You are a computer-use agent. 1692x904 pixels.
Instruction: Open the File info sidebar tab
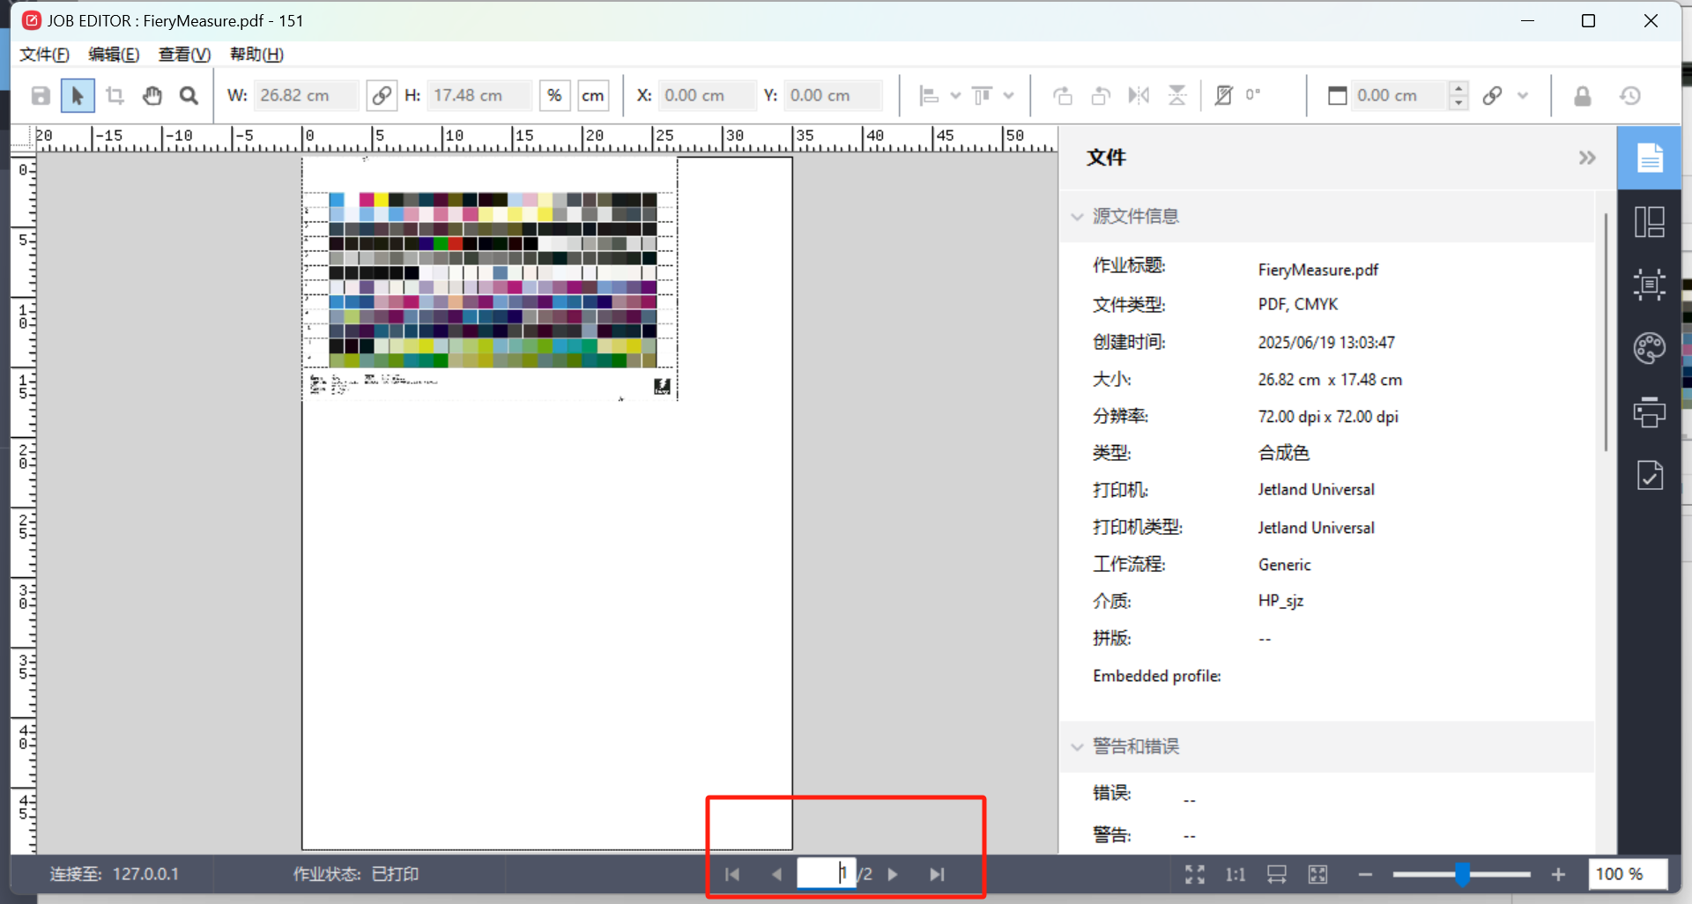(1650, 159)
